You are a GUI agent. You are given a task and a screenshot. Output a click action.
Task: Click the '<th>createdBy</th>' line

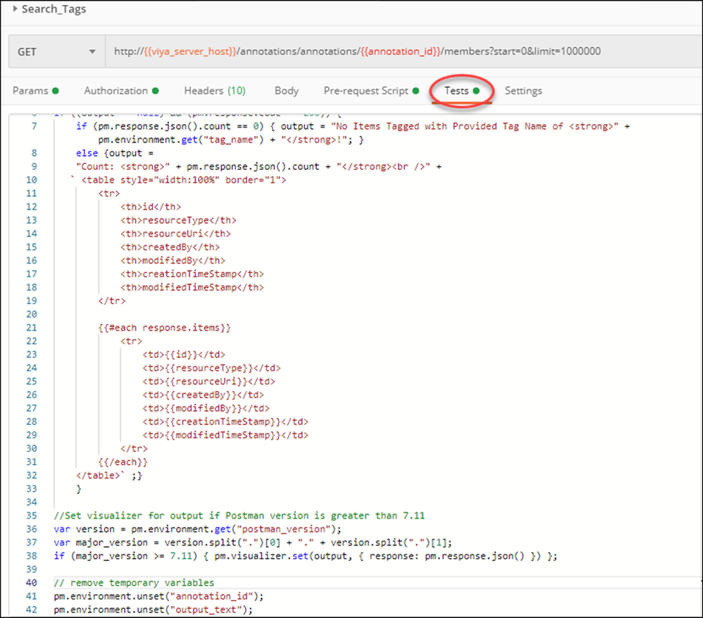tap(170, 247)
